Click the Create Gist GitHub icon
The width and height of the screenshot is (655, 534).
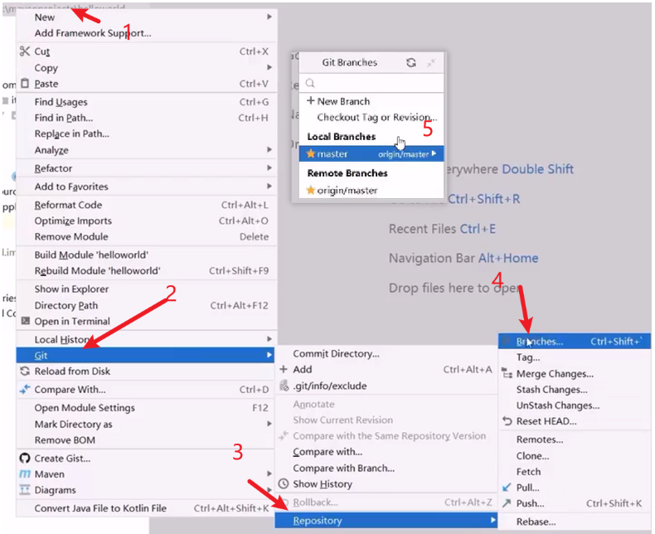[25, 459]
